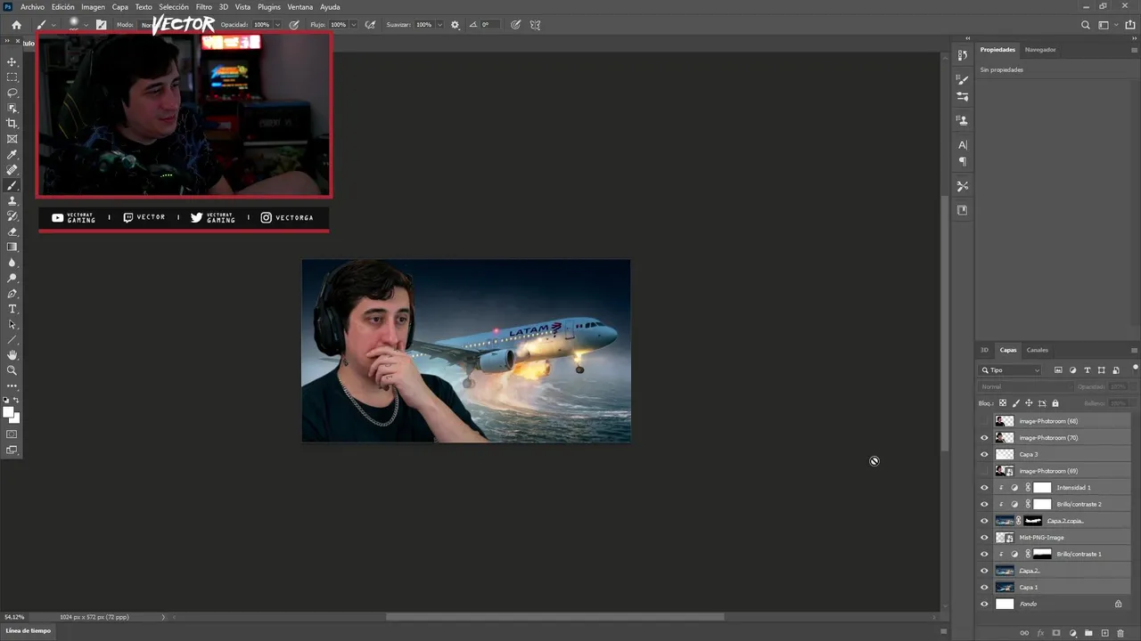Switch to the Navegador tab
1141x641 pixels.
tap(1040, 50)
